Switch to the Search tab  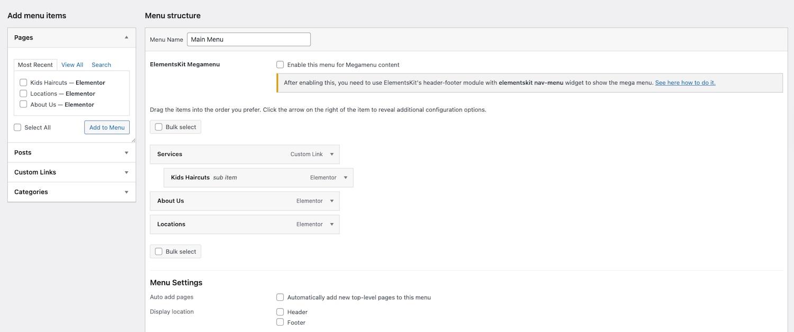101,64
